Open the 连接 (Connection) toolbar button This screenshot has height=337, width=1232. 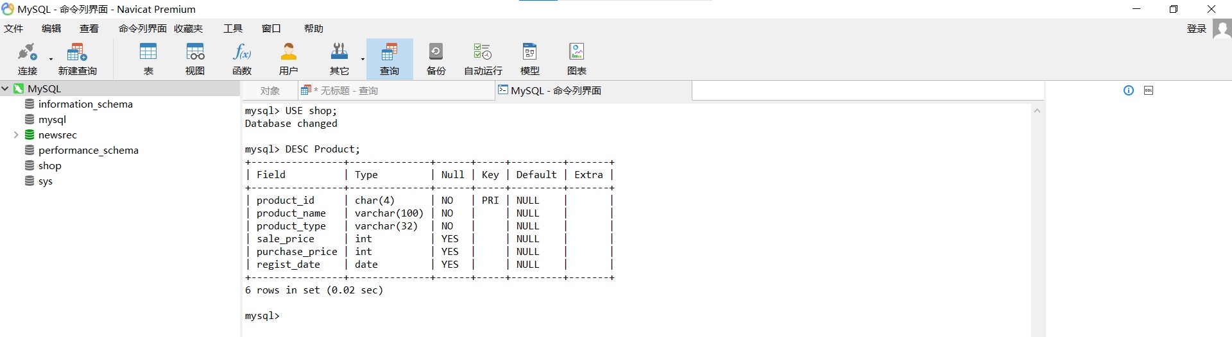(27, 60)
